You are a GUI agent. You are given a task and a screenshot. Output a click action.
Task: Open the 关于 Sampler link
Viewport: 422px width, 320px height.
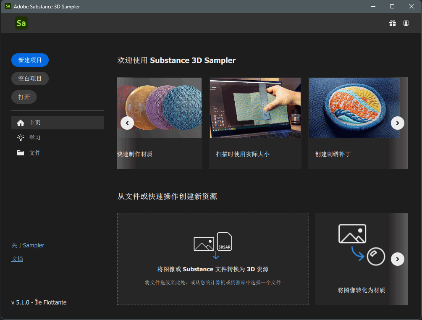pyautogui.click(x=28, y=245)
